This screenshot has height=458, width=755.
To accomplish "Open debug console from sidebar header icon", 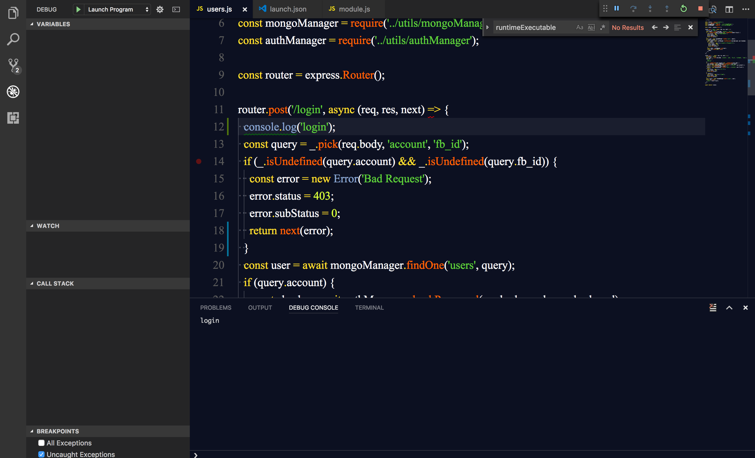I will tap(176, 9).
